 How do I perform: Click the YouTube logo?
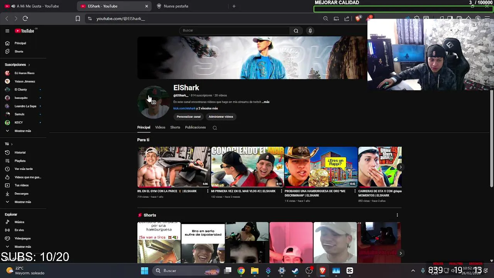click(x=25, y=31)
